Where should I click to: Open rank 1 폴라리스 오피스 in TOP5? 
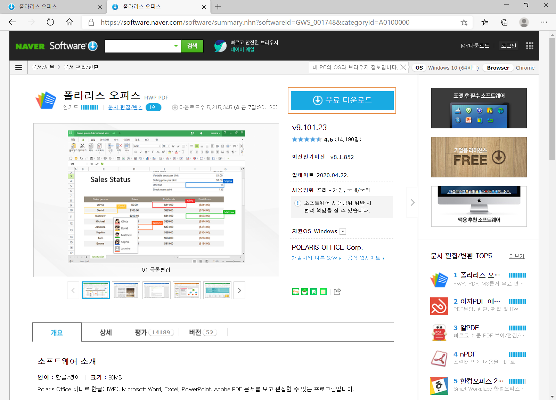pyautogui.click(x=480, y=275)
